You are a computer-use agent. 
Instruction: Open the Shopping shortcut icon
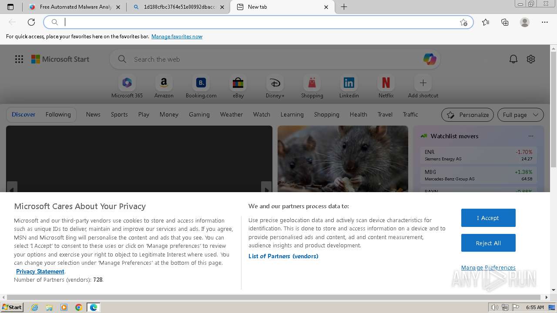312,87
